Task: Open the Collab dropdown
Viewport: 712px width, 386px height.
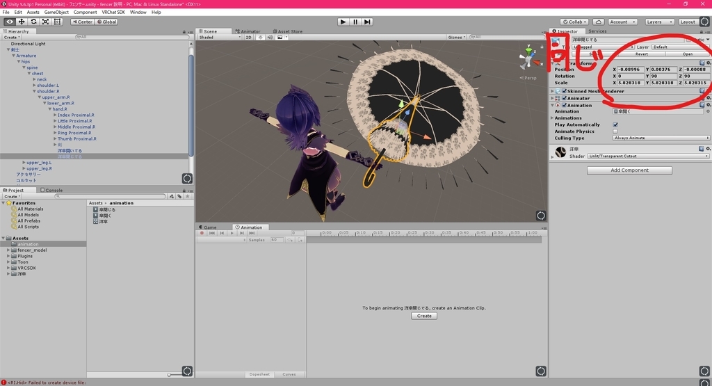Action: point(574,22)
